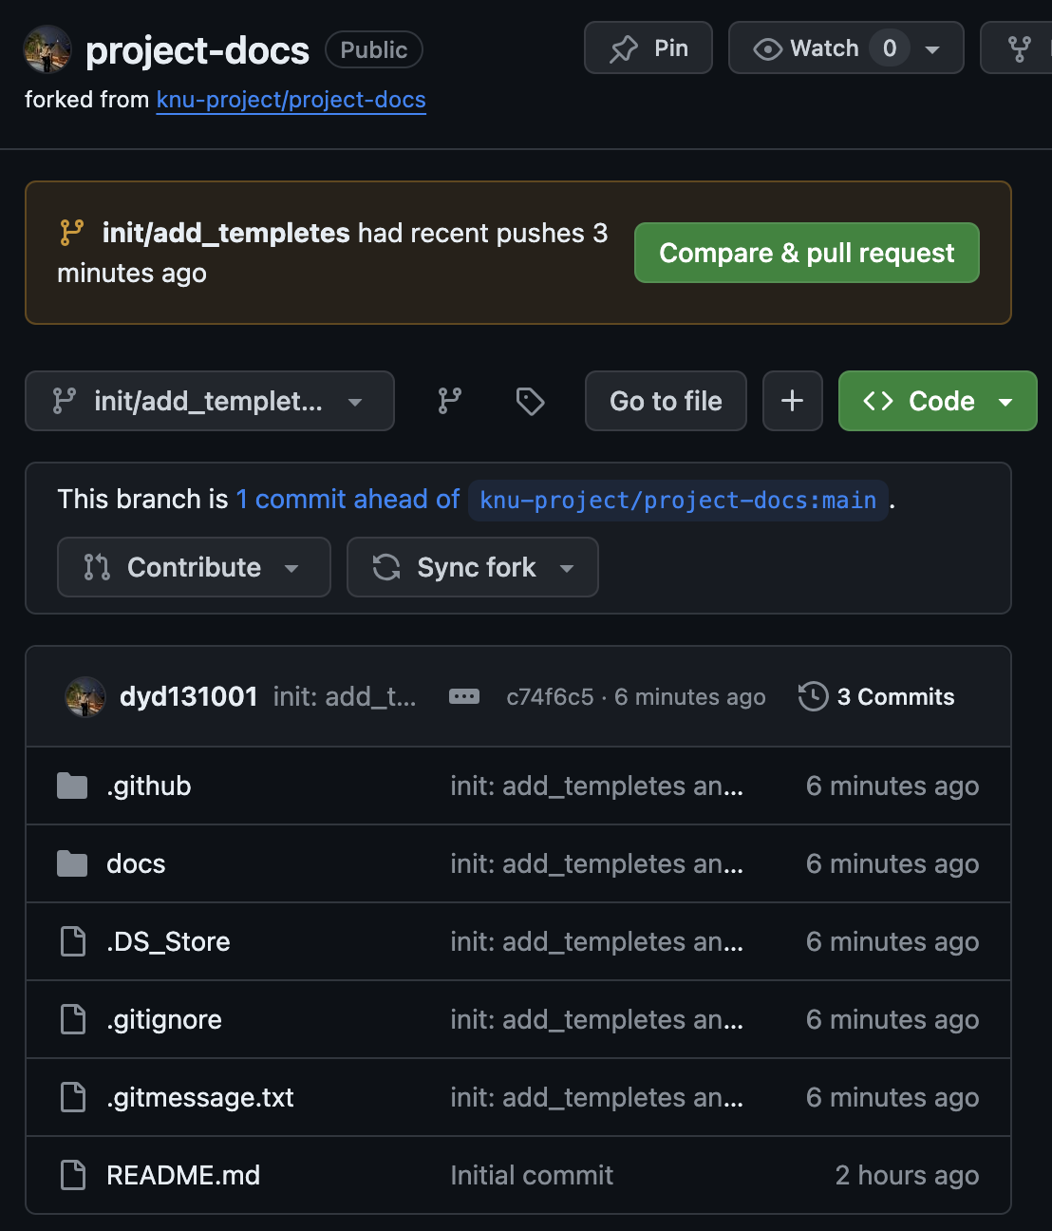Image resolution: width=1052 pixels, height=1231 pixels.
Task: Open the .gitignore row commit message
Action: (597, 1019)
